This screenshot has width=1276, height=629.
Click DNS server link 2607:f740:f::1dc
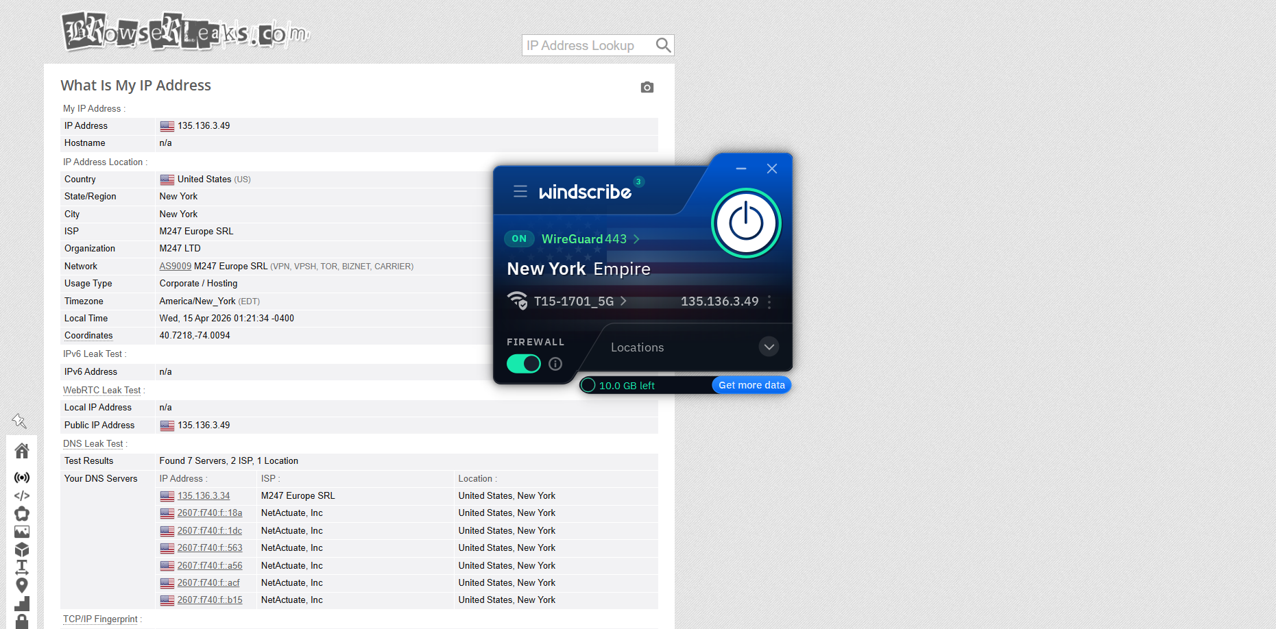210,530
